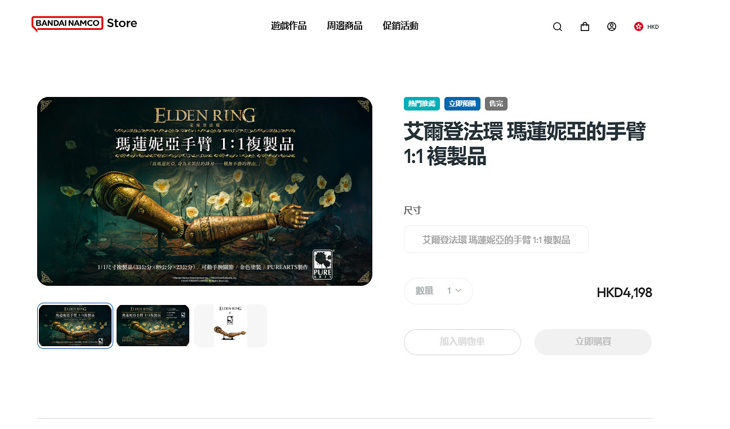The image size is (730, 429).
Task: Click the 立即預購 tag badge
Action: coord(462,104)
